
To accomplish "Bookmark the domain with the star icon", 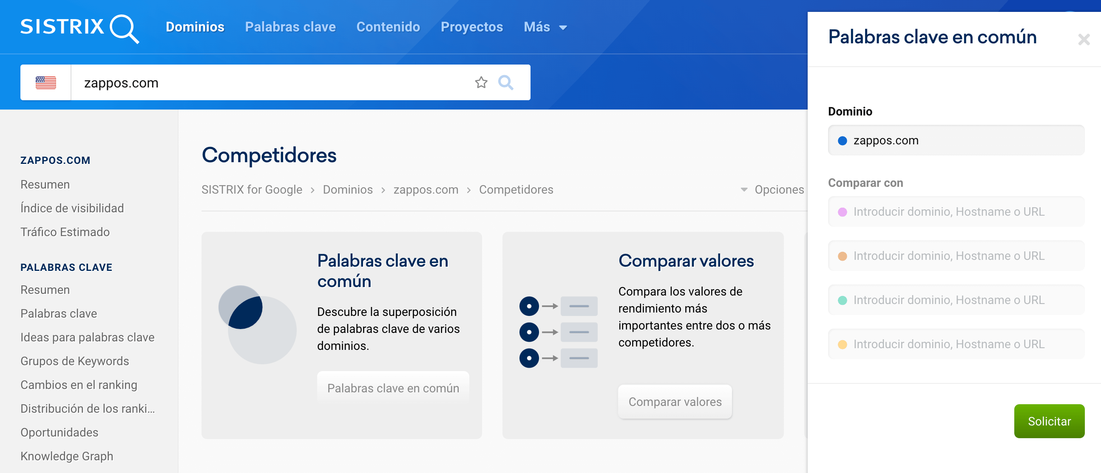I will [481, 82].
